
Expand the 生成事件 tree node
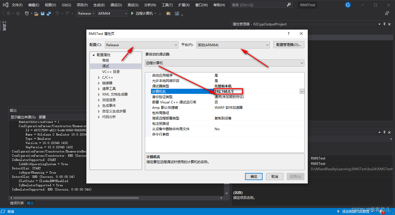(x=99, y=106)
